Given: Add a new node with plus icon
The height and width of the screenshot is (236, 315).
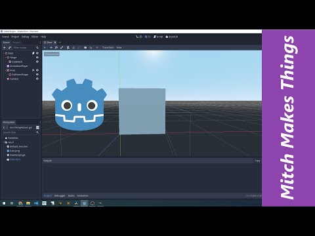Looking at the screenshot, I should pos(5,48).
